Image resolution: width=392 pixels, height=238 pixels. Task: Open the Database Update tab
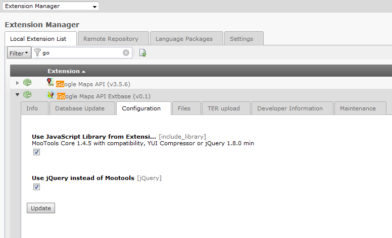80,108
